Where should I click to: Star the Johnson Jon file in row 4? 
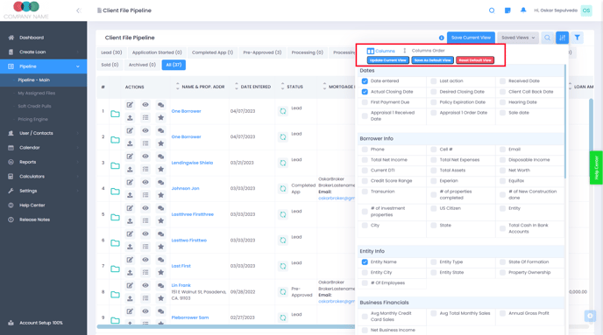point(160,195)
